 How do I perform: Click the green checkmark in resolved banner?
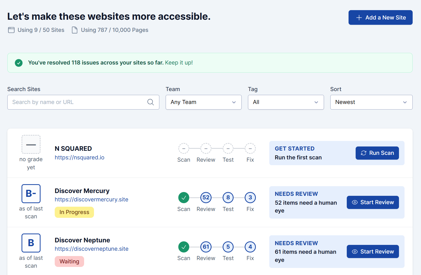pos(19,63)
